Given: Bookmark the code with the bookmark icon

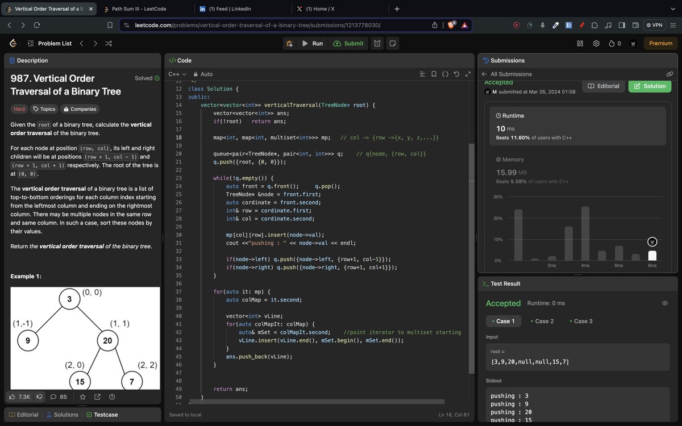Looking at the screenshot, I should point(434,74).
